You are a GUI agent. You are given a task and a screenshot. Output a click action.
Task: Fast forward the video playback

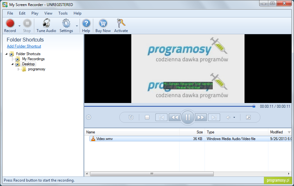201,118
